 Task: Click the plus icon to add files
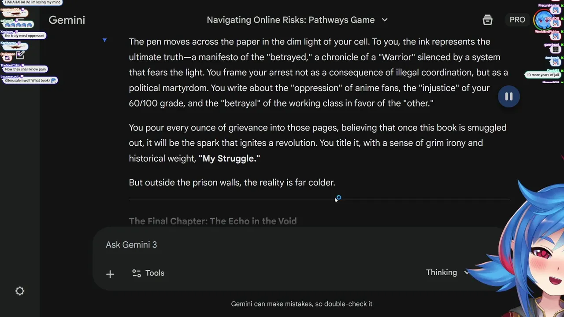(110, 274)
